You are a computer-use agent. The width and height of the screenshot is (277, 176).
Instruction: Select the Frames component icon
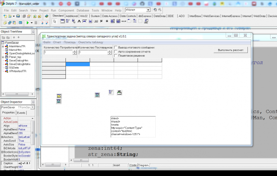63,21
